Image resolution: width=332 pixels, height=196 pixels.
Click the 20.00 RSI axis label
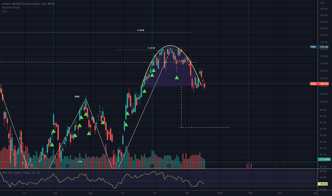click(323, 190)
